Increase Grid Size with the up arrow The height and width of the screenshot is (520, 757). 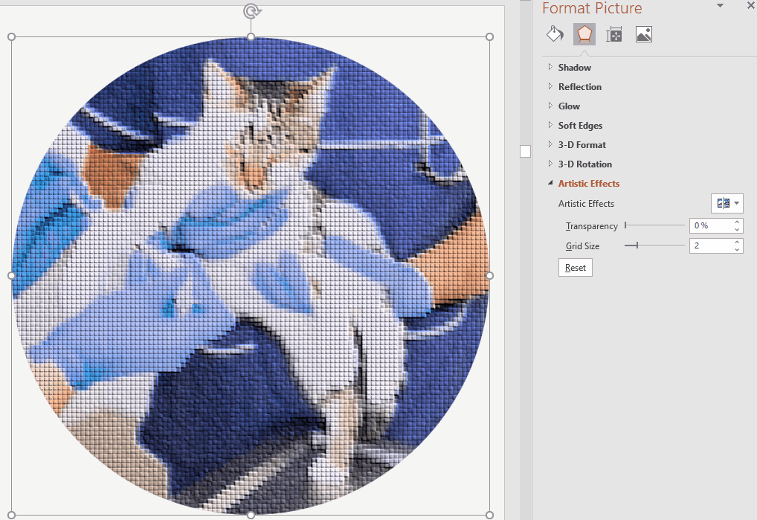pyautogui.click(x=737, y=241)
